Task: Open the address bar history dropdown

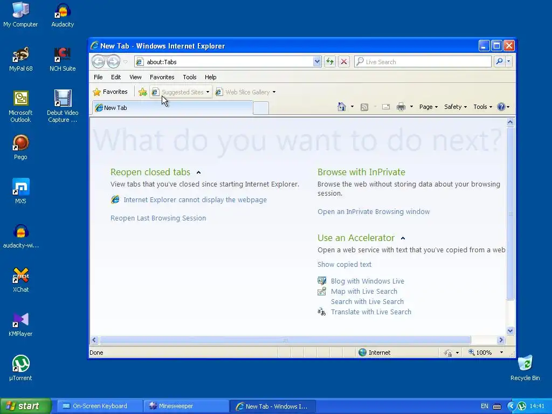Action: (317, 61)
